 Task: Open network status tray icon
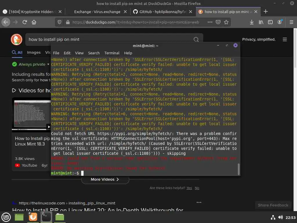coord(273,217)
